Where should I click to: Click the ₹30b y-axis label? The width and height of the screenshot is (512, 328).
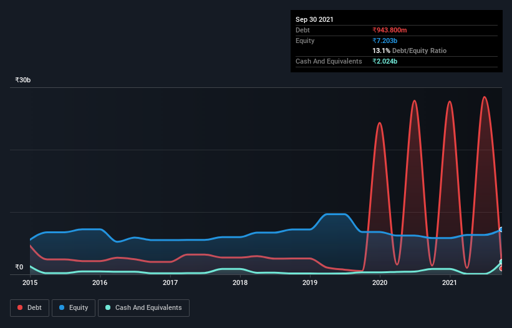23,80
